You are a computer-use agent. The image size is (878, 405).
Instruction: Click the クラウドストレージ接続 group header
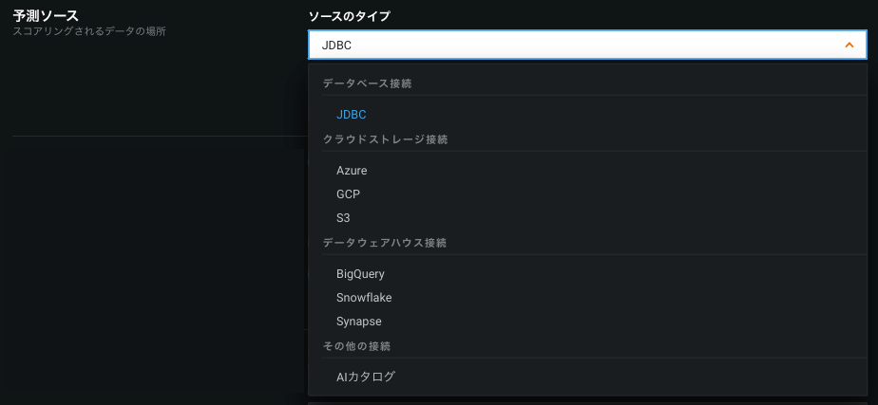point(385,139)
